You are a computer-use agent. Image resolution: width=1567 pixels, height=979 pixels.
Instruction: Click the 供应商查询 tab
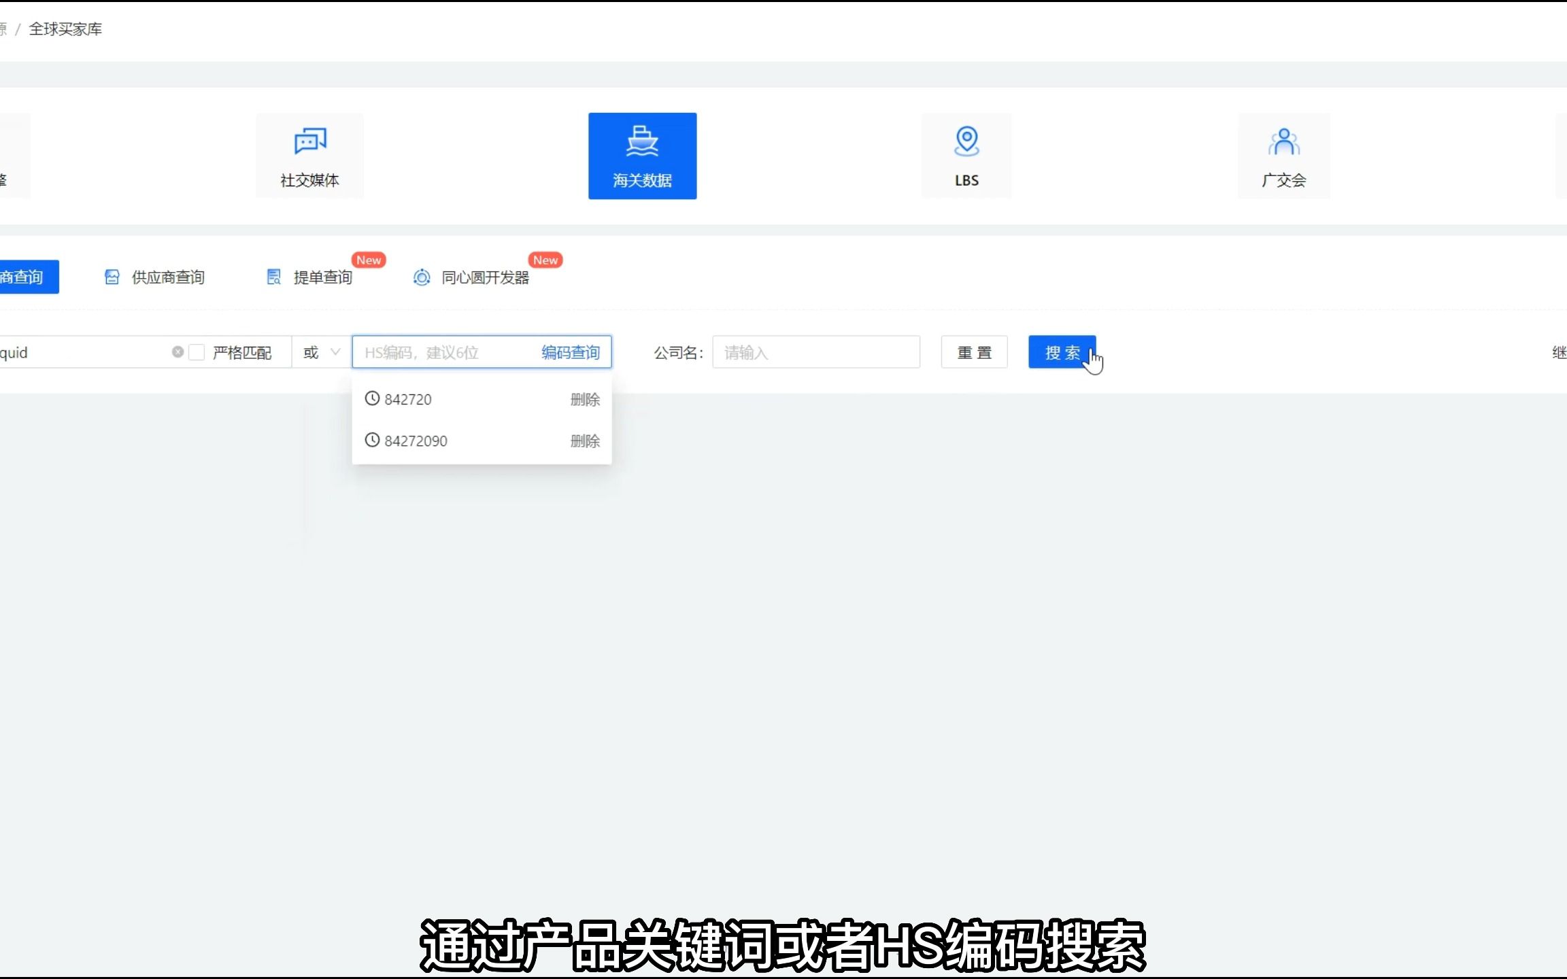tap(167, 276)
